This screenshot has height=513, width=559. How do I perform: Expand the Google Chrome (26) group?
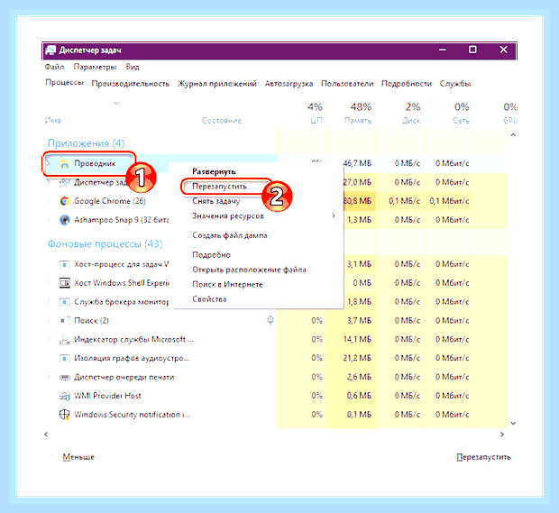pos(49,201)
